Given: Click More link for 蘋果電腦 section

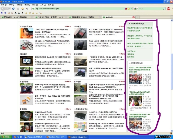Looking at the screenshot, I should (x=68, y=109).
